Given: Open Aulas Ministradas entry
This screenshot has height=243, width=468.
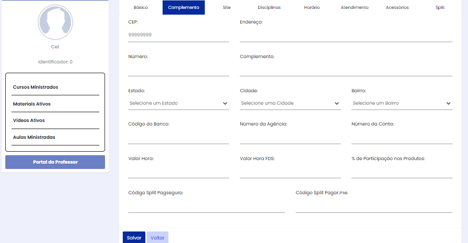Looking at the screenshot, I should pyautogui.click(x=55, y=137).
